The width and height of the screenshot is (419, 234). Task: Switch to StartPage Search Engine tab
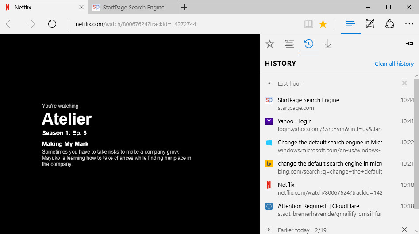133,7
